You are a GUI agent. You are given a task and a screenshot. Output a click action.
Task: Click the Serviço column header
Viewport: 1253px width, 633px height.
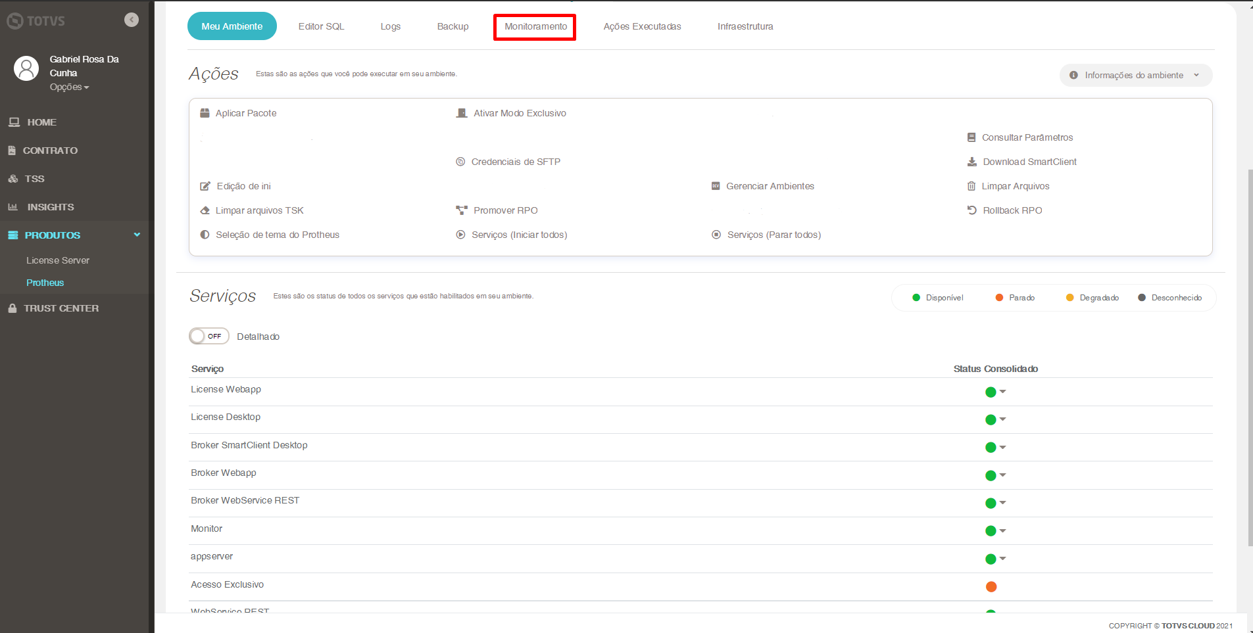tap(207, 369)
